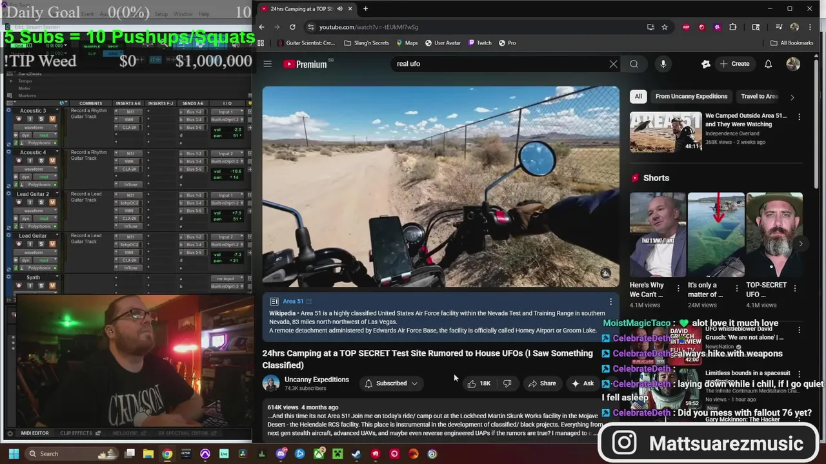Dislike the video with thumbs down
Image resolution: width=826 pixels, height=464 pixels.
[x=507, y=383]
